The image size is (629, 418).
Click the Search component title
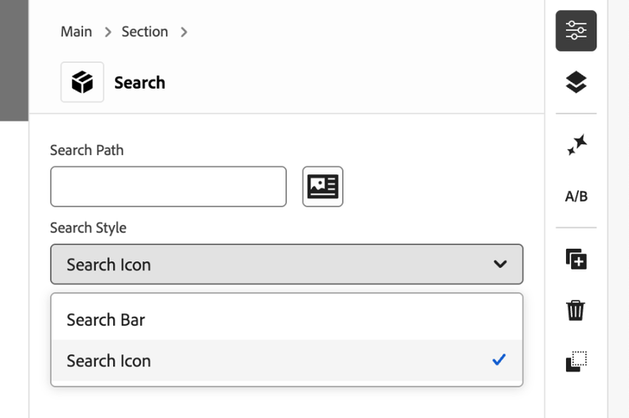pyautogui.click(x=139, y=82)
